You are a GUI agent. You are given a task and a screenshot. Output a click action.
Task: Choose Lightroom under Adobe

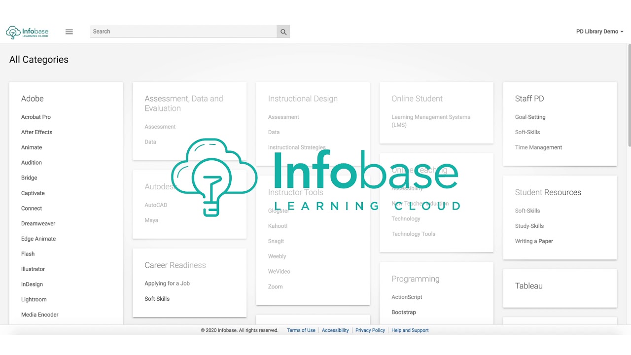point(34,300)
